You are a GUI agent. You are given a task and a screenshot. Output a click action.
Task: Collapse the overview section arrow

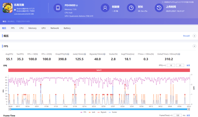pos(194,36)
